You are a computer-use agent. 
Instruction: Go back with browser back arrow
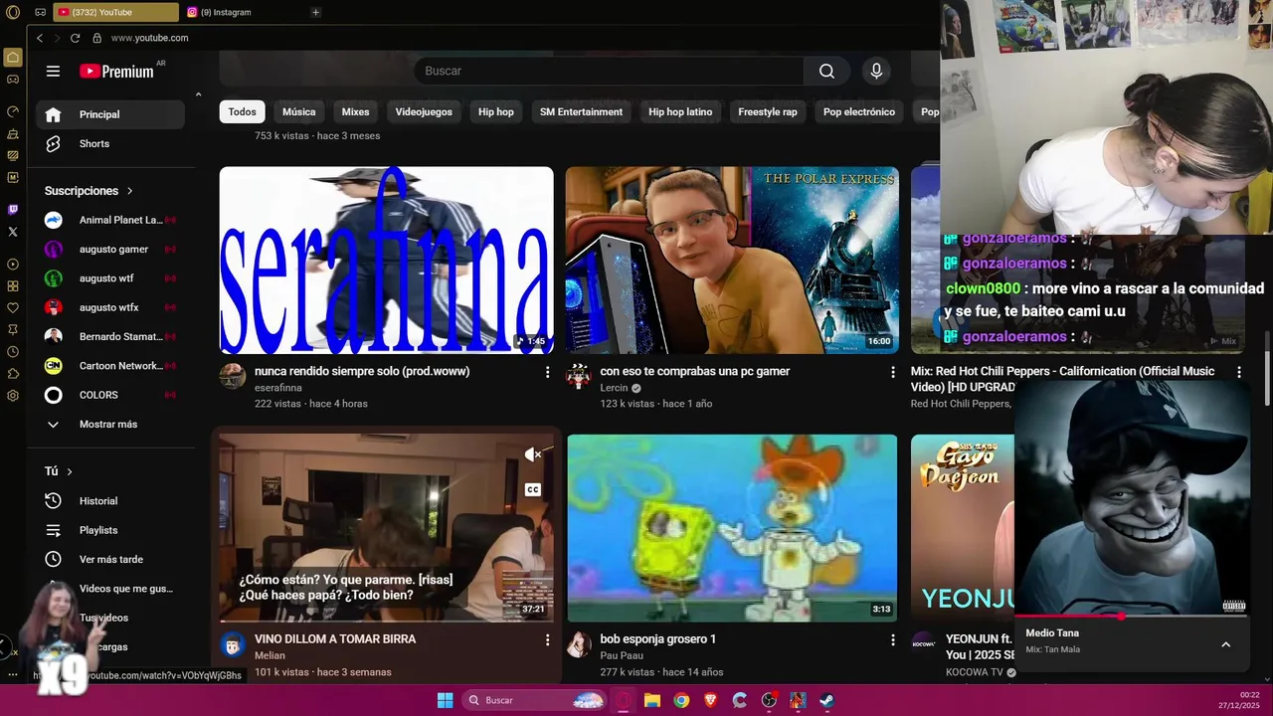[40, 38]
